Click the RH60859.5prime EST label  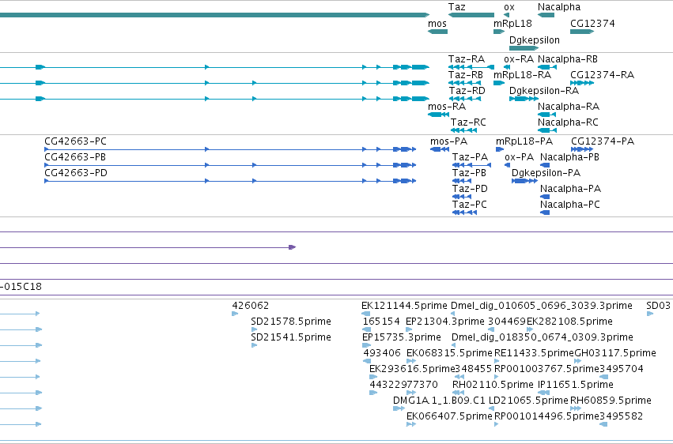coord(611,401)
